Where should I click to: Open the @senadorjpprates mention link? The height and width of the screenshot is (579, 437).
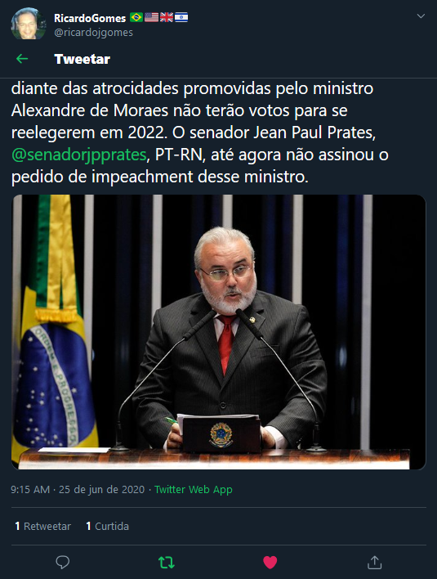pyautogui.click(x=79, y=155)
